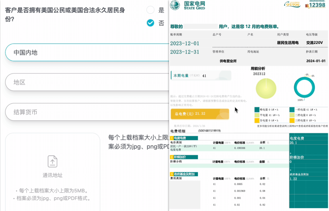
Task: Click the teal swatch beside 峰电量
Action: (x=257, y=109)
